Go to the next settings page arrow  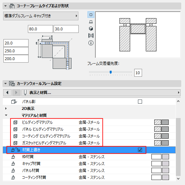coord(16,93)
